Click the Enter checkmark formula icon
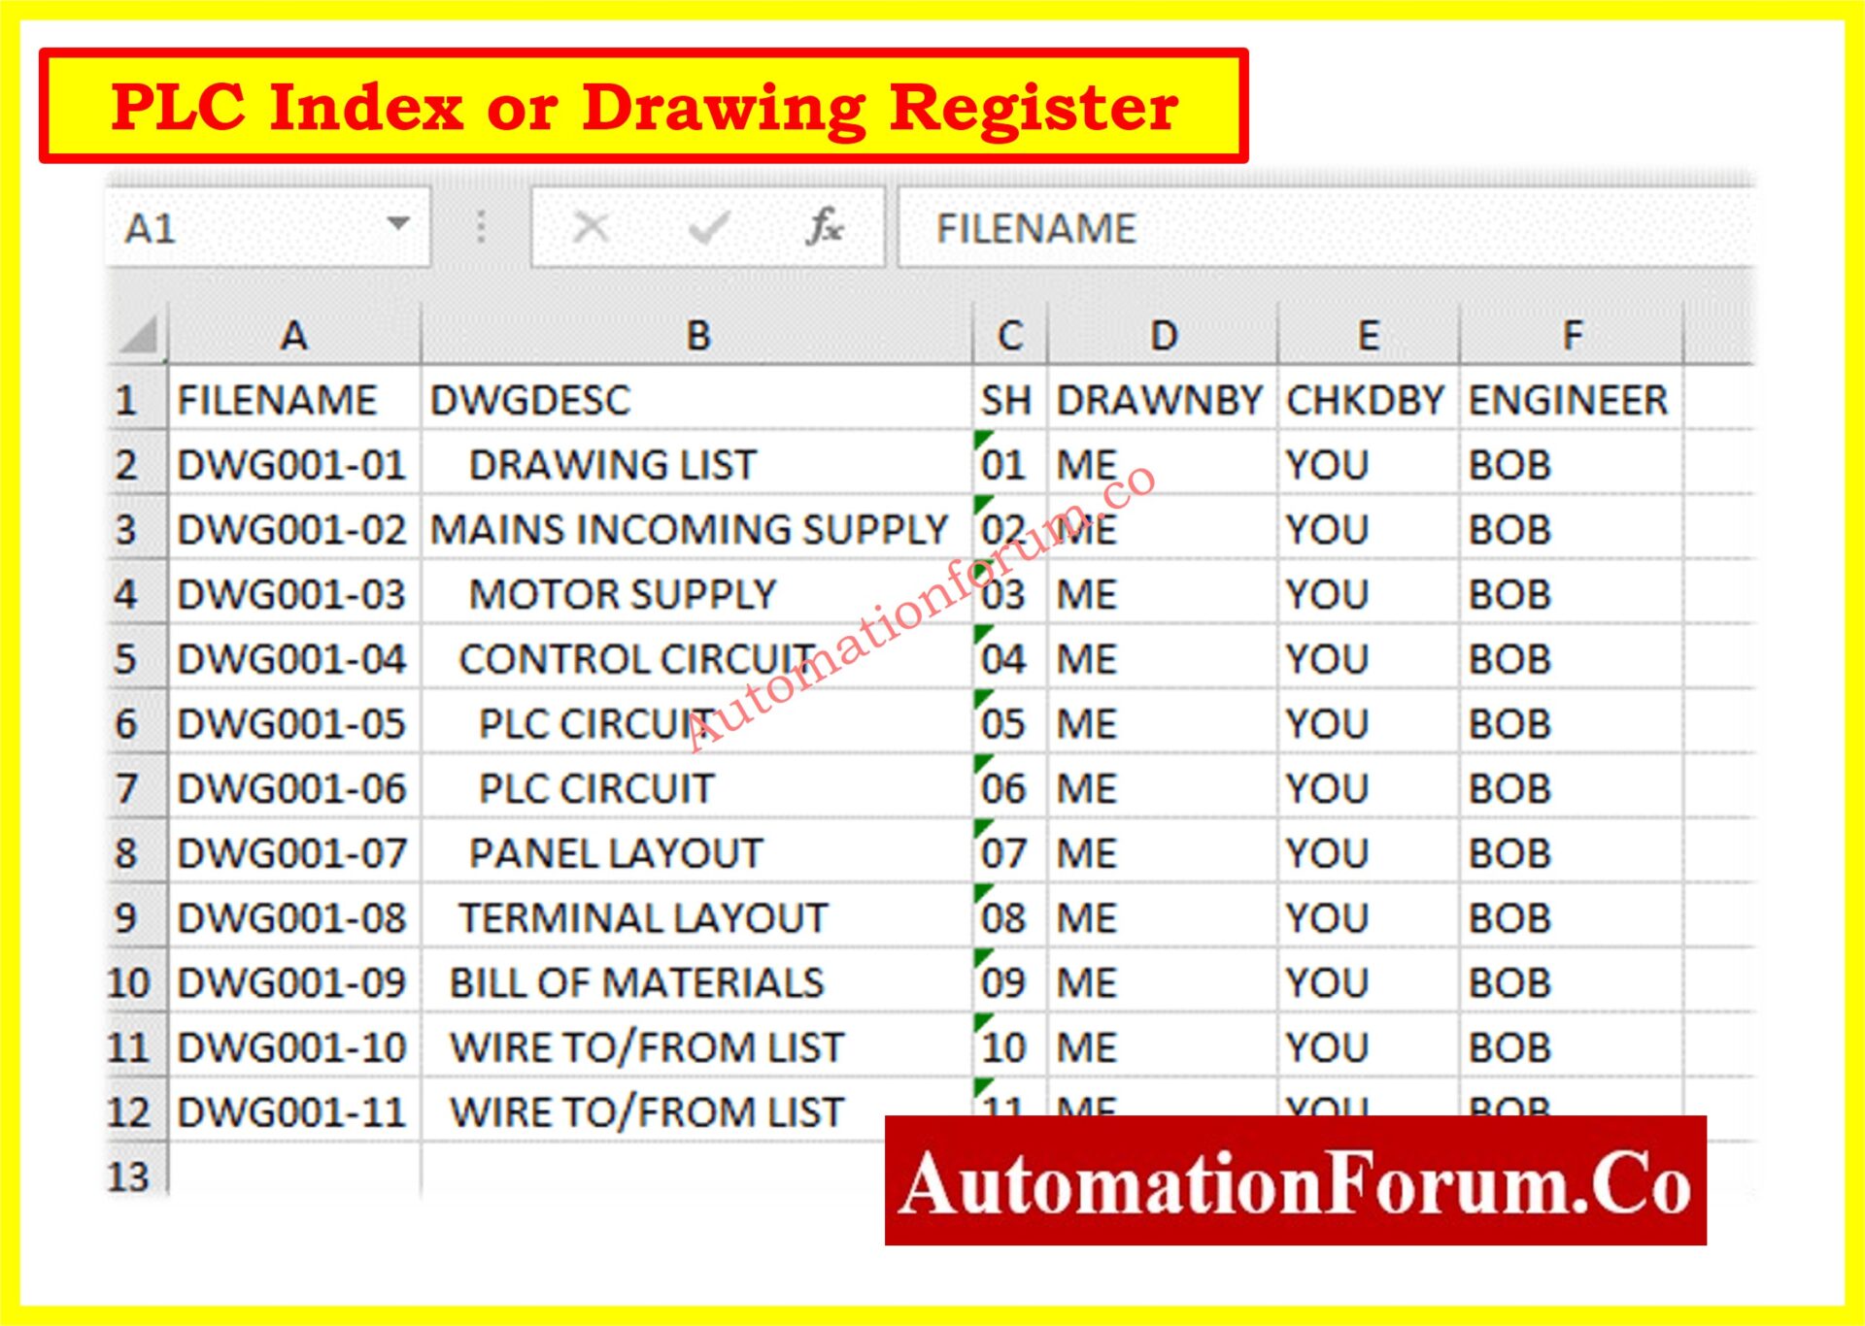The width and height of the screenshot is (1865, 1326). (x=708, y=228)
